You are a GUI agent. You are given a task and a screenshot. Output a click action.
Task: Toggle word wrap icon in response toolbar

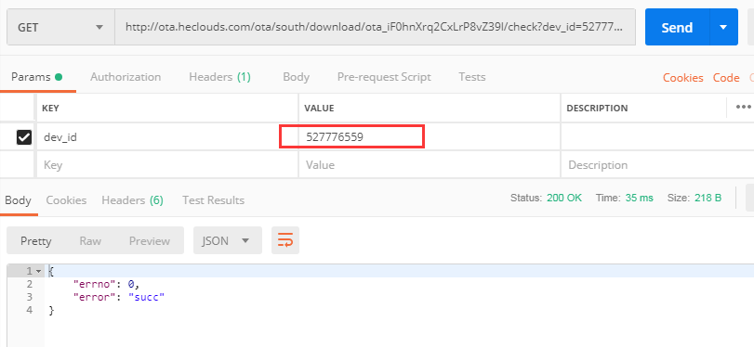(285, 240)
